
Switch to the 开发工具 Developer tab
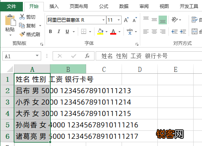click(189, 6)
